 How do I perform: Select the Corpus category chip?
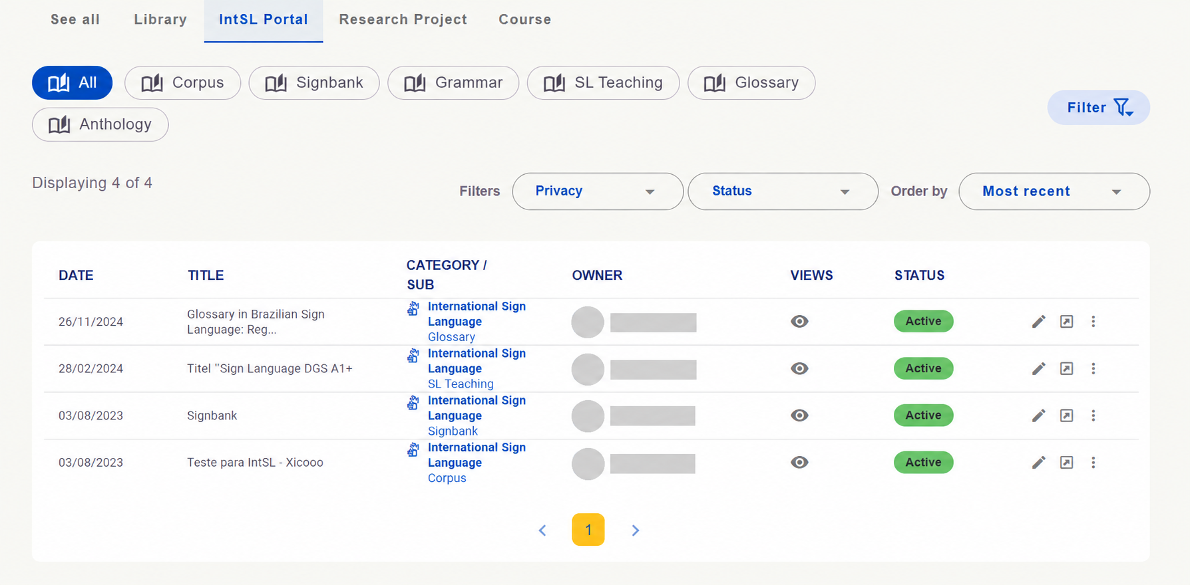coord(182,82)
